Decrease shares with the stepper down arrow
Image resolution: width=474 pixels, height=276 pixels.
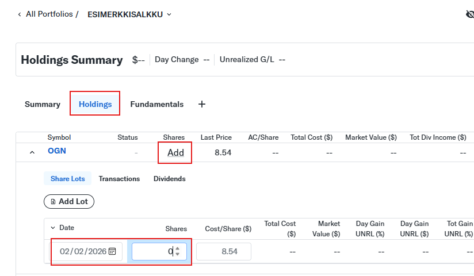point(177,254)
